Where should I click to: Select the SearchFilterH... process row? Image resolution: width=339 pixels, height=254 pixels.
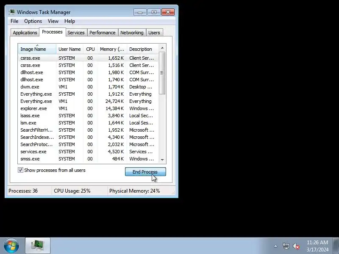pyautogui.click(x=88, y=130)
